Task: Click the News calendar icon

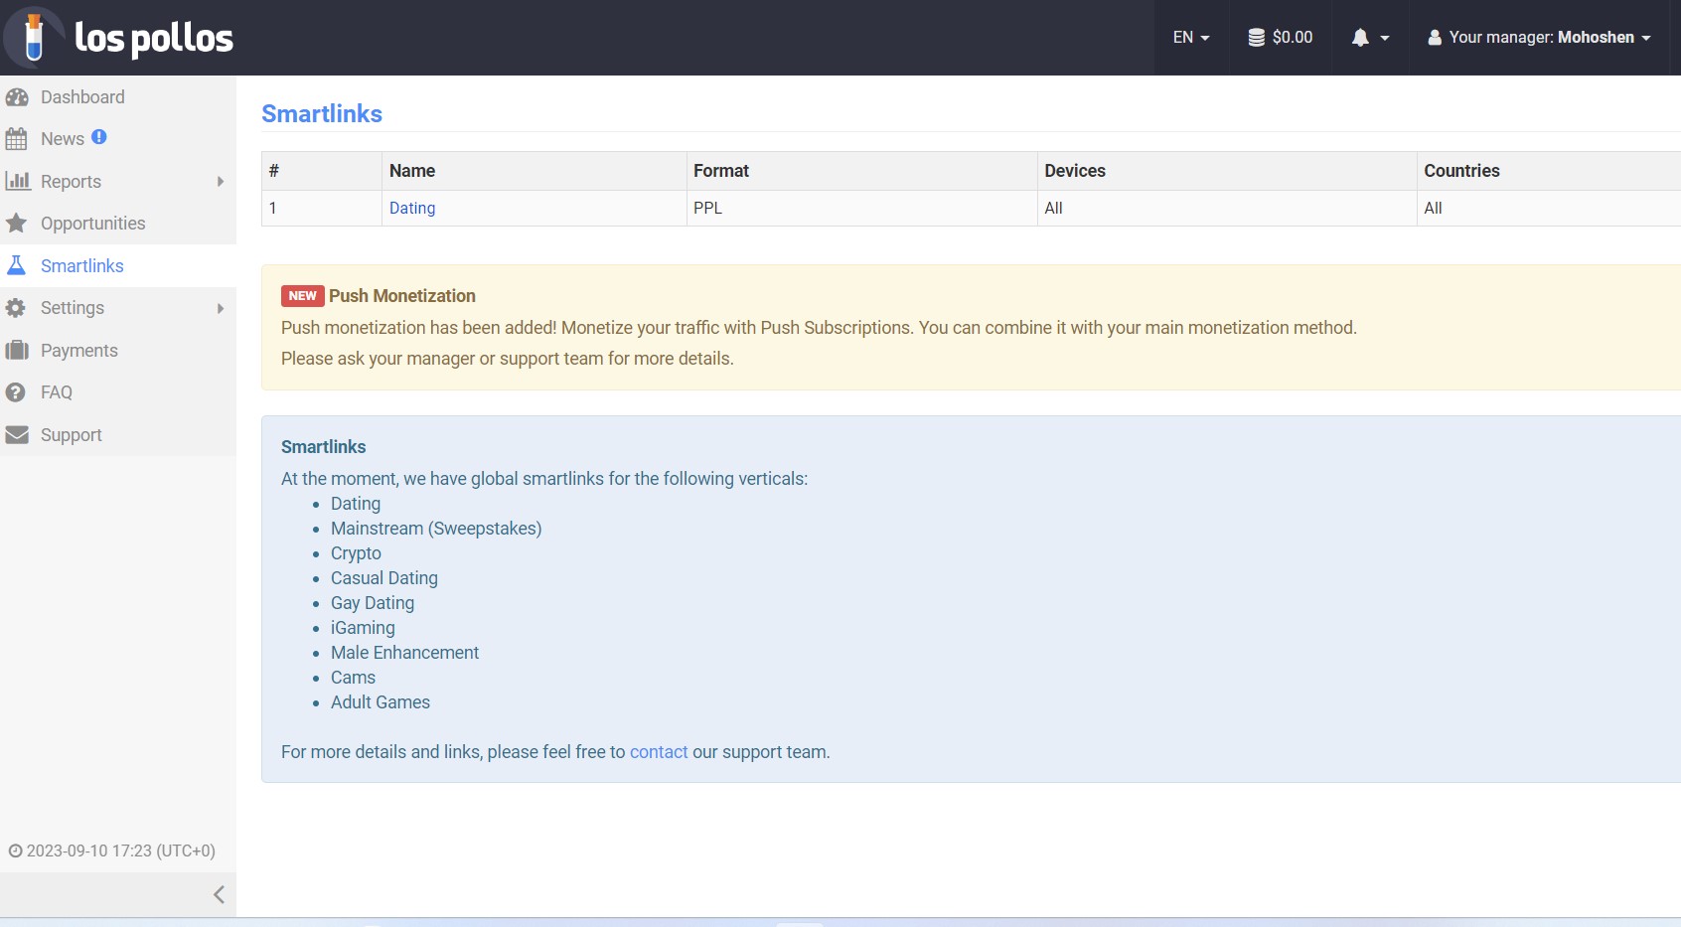Action: click(x=17, y=139)
